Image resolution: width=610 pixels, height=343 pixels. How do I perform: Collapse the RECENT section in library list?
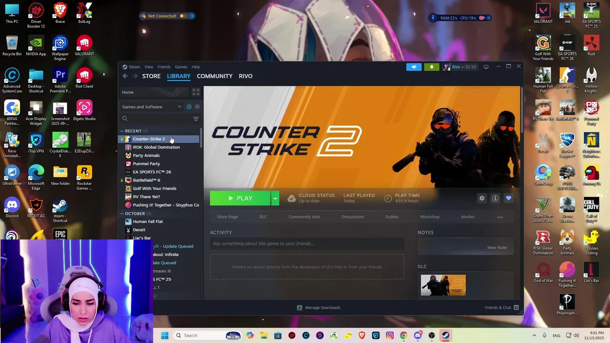(x=122, y=131)
